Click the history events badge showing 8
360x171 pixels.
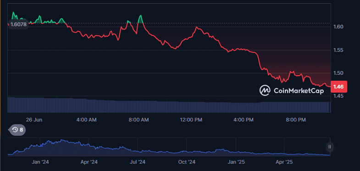click(x=17, y=130)
